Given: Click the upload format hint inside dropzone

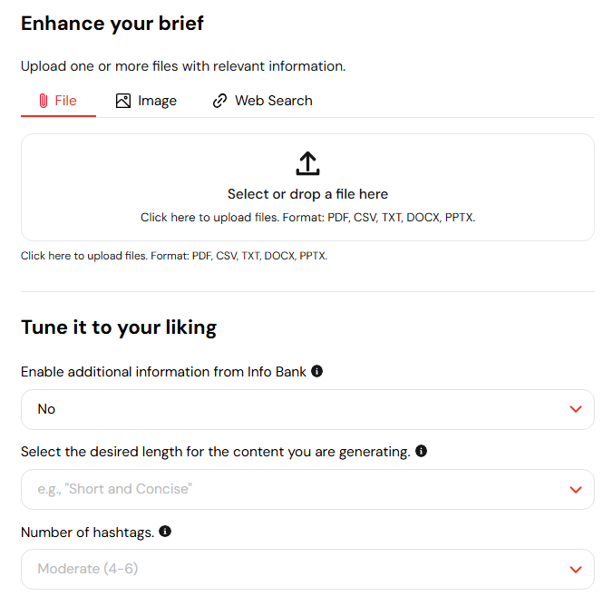Looking at the screenshot, I should tap(307, 217).
